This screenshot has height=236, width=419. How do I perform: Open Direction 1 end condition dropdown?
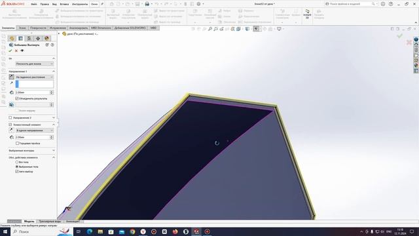coord(35,77)
